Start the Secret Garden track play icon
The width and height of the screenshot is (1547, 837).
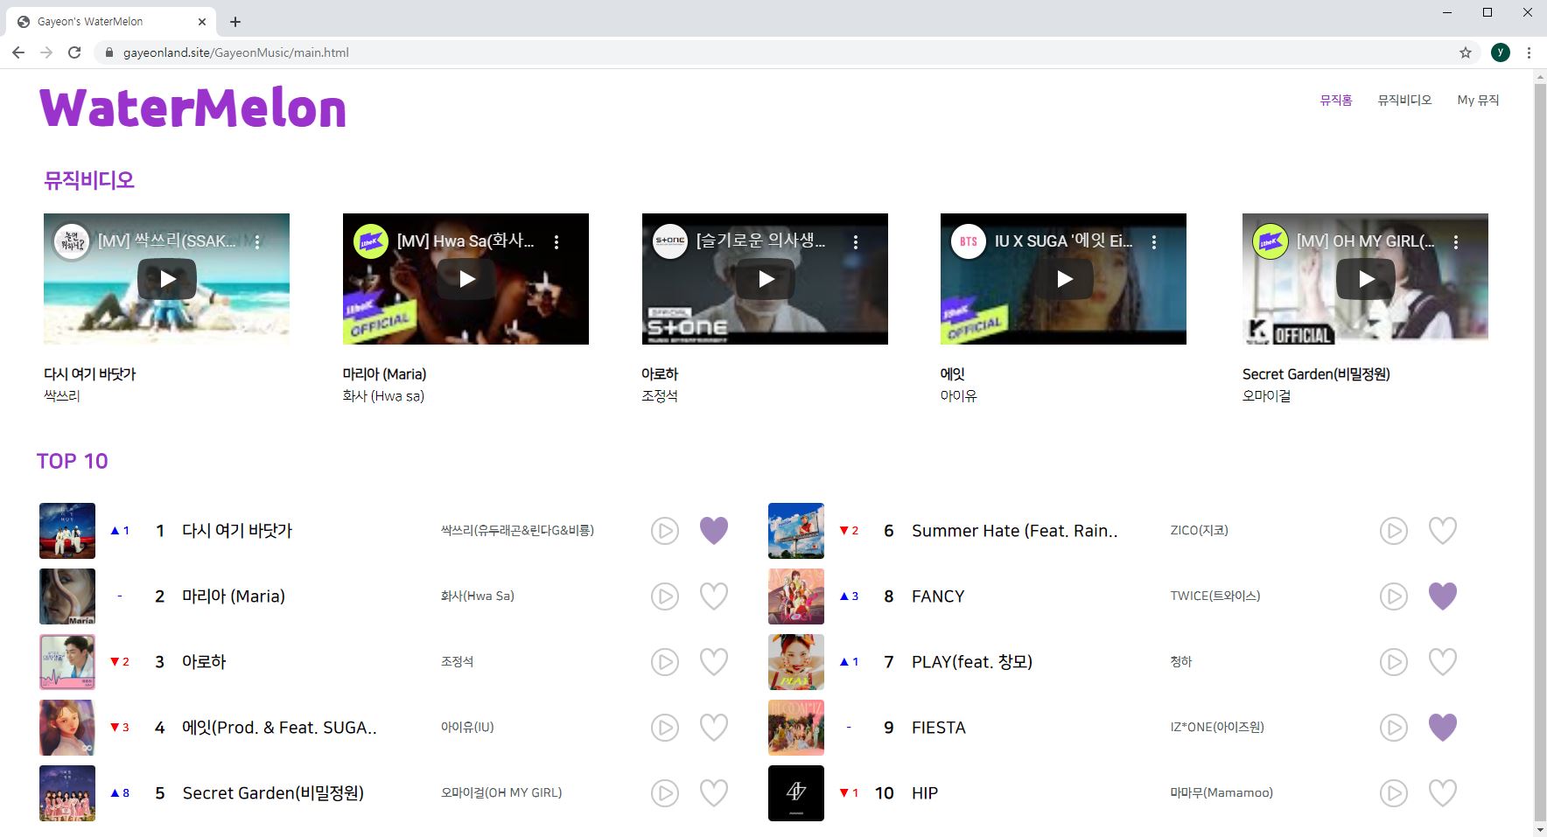coord(664,793)
